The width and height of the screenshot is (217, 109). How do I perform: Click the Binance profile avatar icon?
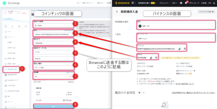click(181, 3)
